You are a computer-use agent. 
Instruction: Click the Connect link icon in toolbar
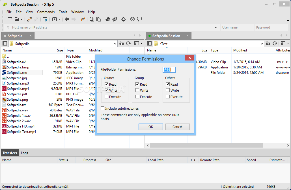click(29, 19)
